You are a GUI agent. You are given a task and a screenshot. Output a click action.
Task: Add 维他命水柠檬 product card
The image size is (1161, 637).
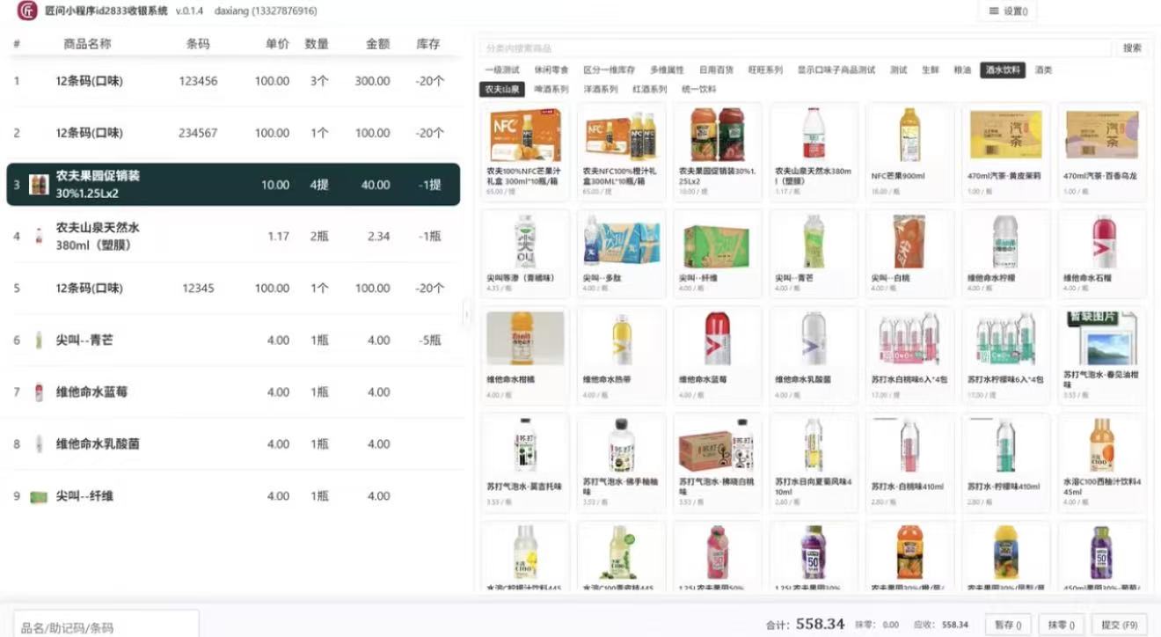pyautogui.click(x=1005, y=253)
